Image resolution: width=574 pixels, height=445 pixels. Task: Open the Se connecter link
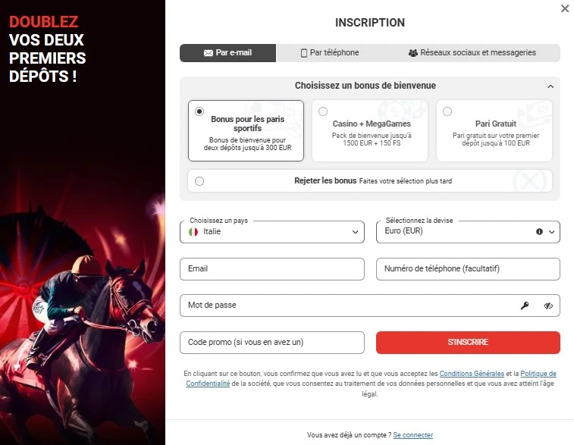click(413, 435)
